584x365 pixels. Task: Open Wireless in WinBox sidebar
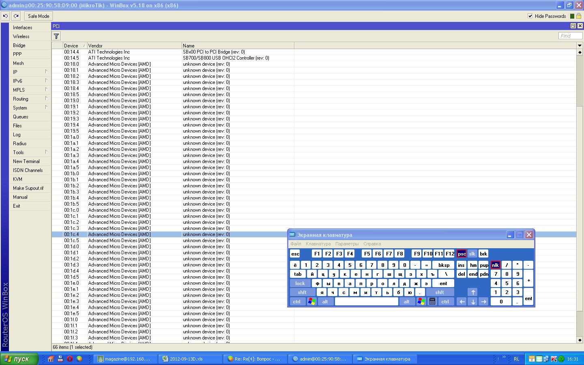click(x=30, y=36)
